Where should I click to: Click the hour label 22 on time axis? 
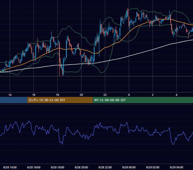[x=105, y=95]
